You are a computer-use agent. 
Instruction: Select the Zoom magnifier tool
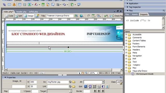pos(86,73)
